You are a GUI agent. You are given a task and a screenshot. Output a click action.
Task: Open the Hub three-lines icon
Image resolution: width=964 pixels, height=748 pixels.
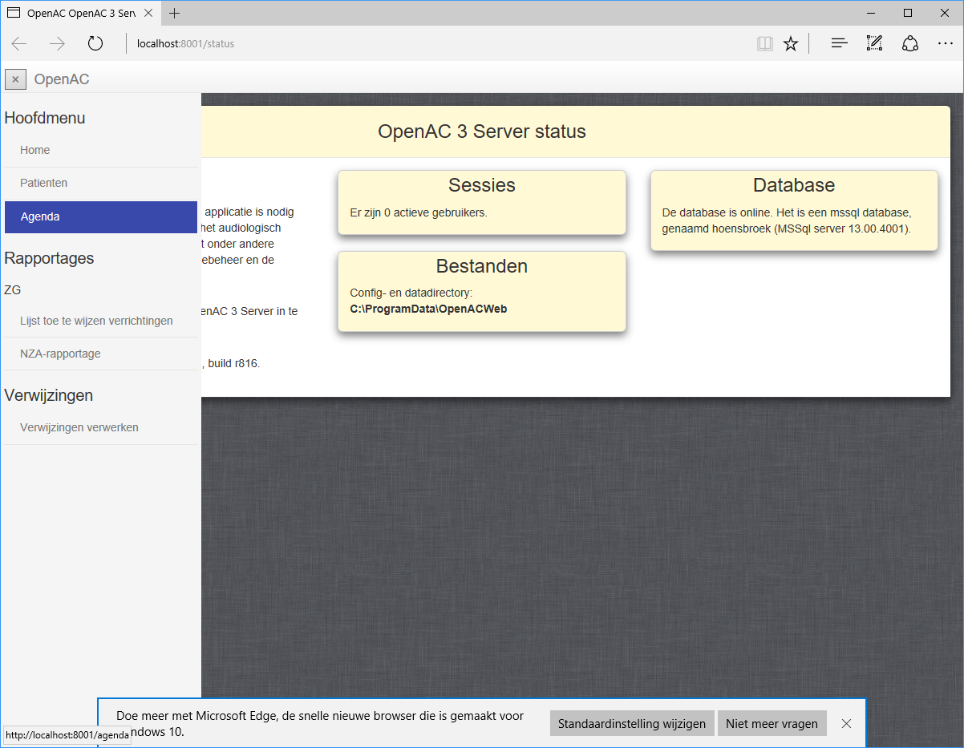839,44
